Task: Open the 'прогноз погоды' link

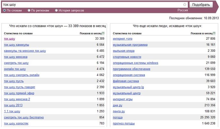Action: click(x=124, y=123)
